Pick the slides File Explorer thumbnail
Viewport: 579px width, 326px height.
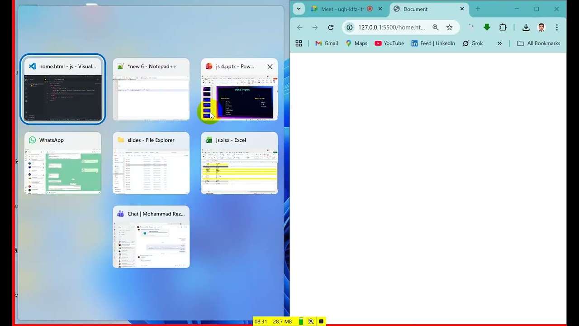[x=151, y=163]
